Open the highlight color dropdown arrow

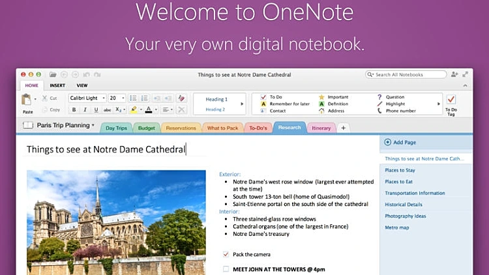point(141,109)
